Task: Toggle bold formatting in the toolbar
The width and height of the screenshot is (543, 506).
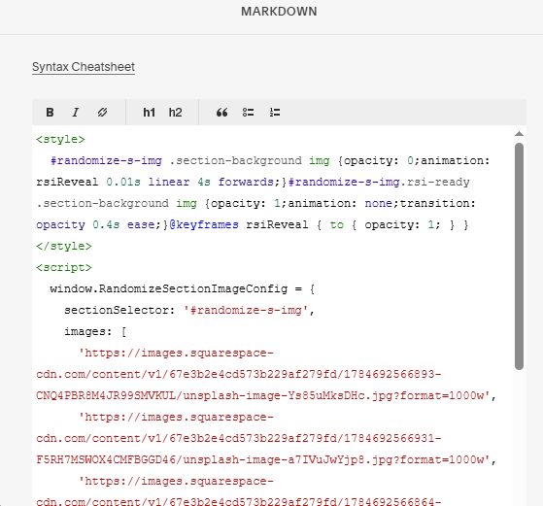Action: [x=50, y=113]
